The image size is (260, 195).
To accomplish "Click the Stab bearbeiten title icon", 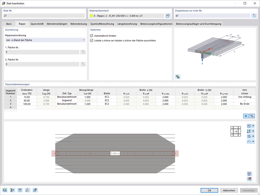I will 4,3.
